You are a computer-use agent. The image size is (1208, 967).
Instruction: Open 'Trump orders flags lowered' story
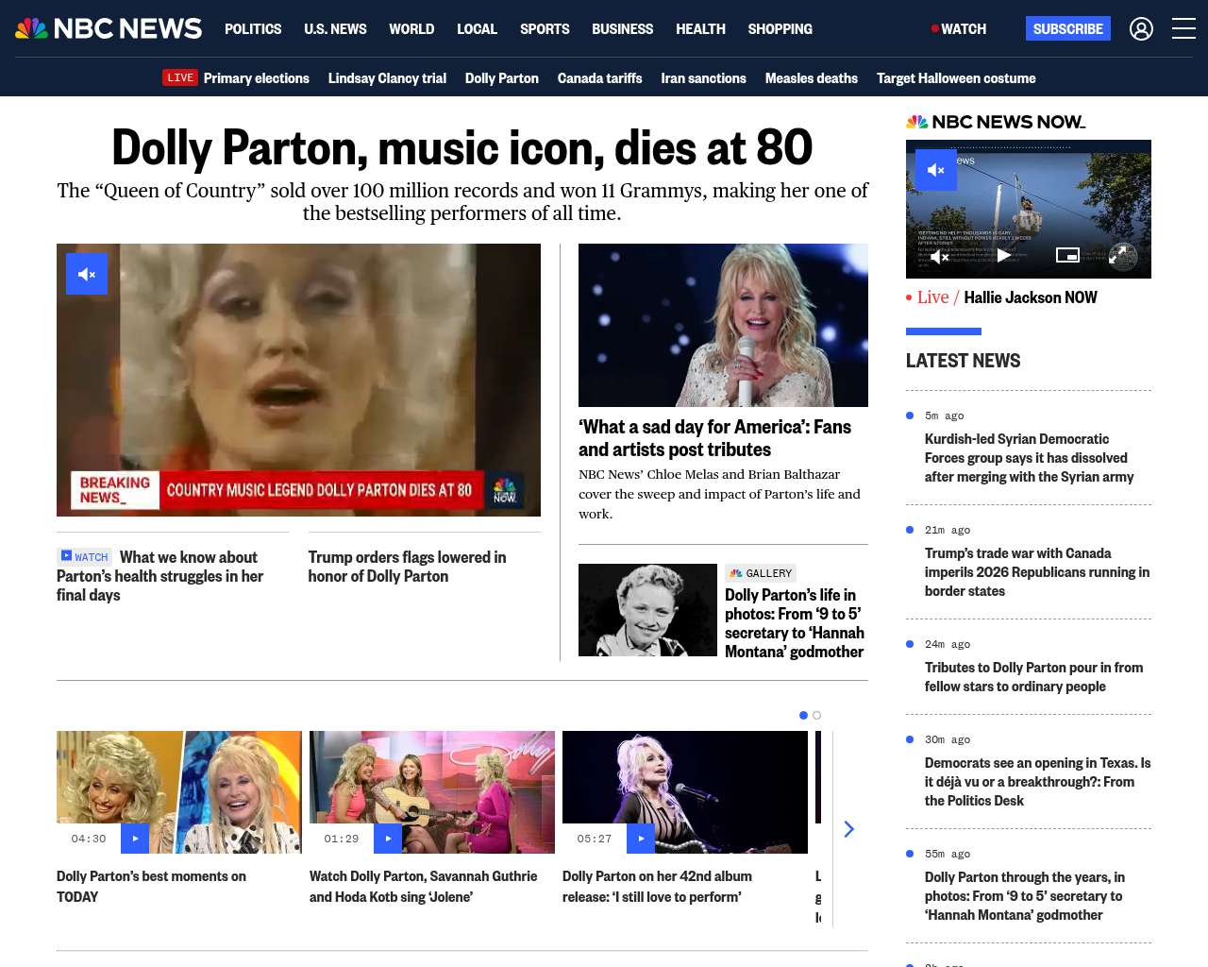pyautogui.click(x=407, y=567)
